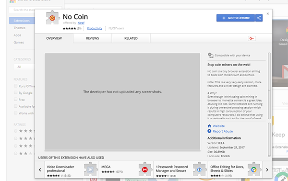The width and height of the screenshot is (288, 181).
Task: Open the Video Downloader professional card title
Action: [60, 169]
